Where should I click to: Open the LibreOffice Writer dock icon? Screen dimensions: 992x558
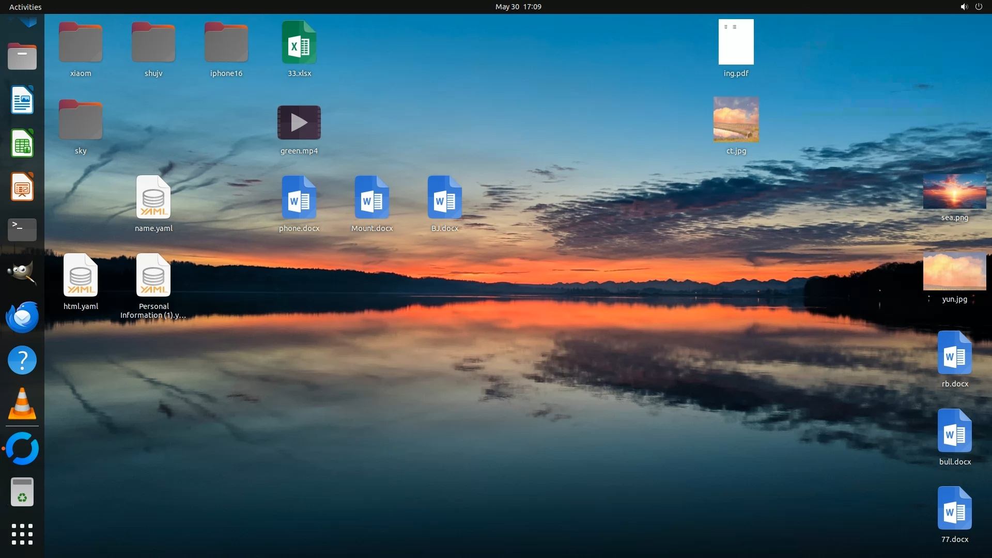coord(22,100)
